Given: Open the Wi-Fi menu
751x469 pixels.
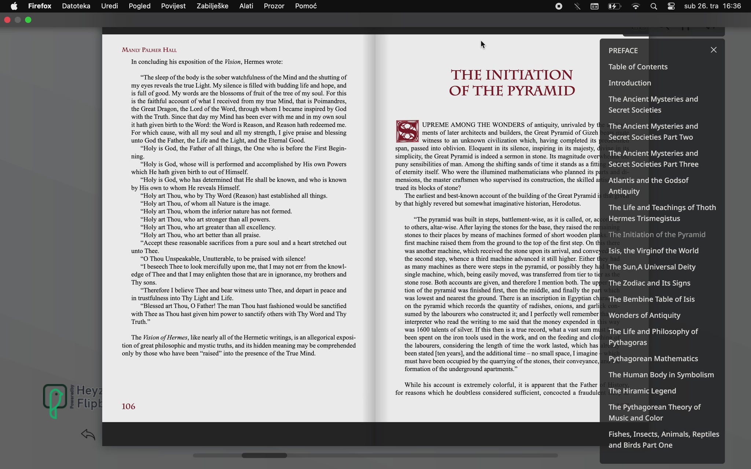Looking at the screenshot, I should coord(636,6).
